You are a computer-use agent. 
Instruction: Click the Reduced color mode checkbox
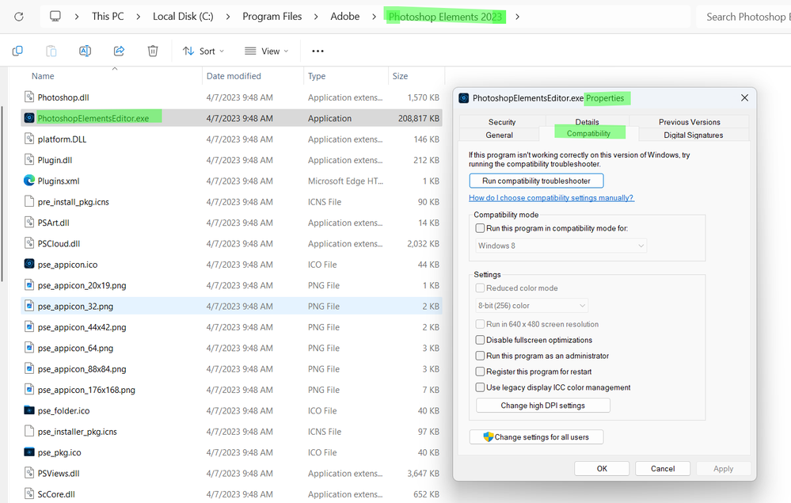point(481,288)
